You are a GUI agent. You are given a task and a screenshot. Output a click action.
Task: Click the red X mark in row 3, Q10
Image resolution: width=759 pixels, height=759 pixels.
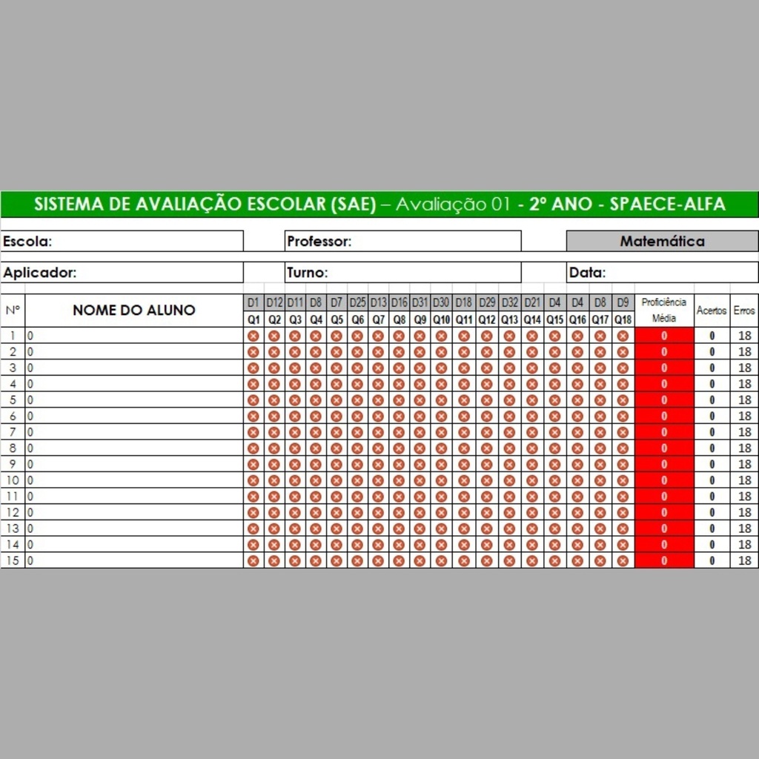pos(441,368)
